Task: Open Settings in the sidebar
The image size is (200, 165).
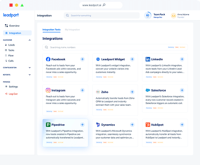Action: (11, 87)
